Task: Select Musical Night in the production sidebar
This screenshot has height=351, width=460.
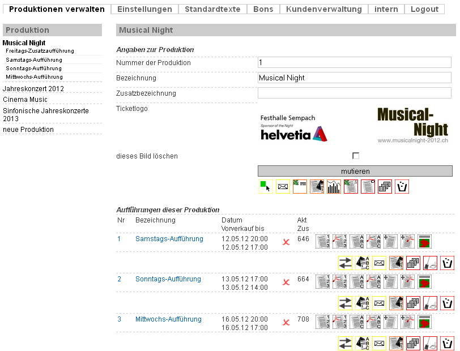Action: click(24, 43)
